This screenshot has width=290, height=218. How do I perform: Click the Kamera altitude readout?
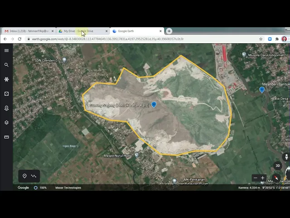coord(249,188)
